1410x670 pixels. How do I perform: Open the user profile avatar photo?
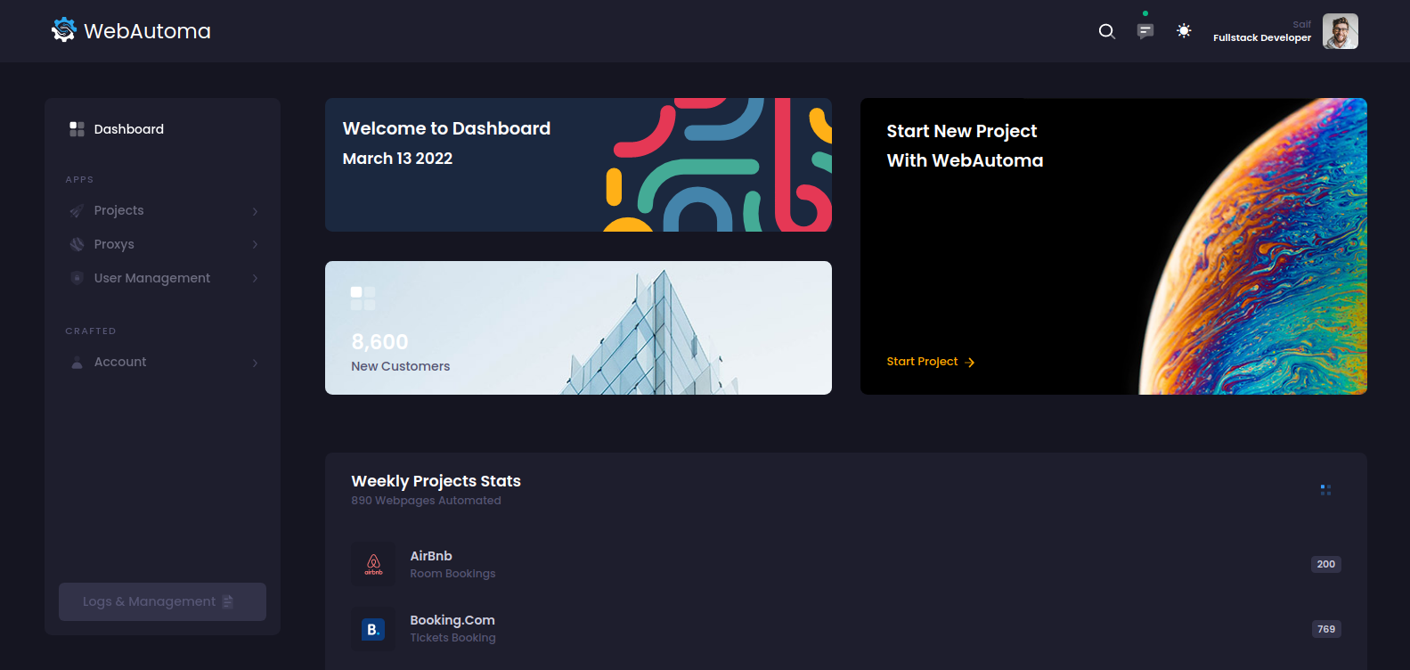[1340, 31]
